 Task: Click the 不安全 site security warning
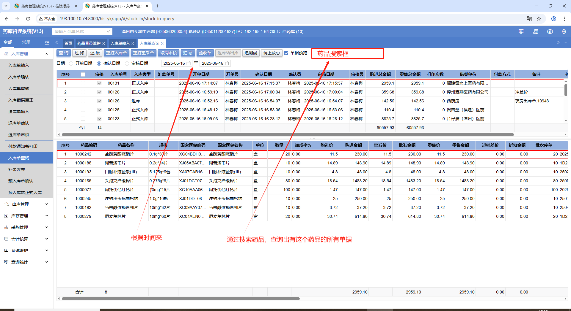(47, 19)
